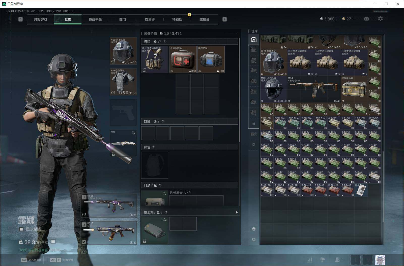Click the player avatar in bottom right
Viewport: 404px width, 266px height.
coord(380,260)
